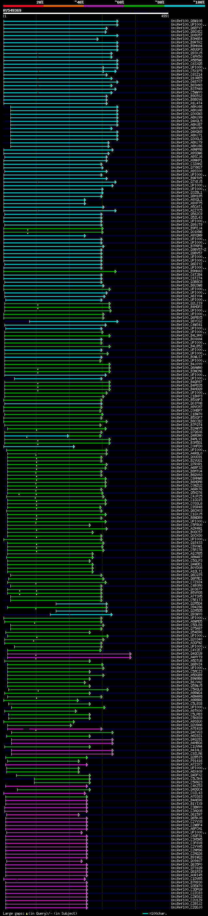208x916 pixels.
Task: Open hit UniRef100_C6QP31
Action: pos(187,836)
